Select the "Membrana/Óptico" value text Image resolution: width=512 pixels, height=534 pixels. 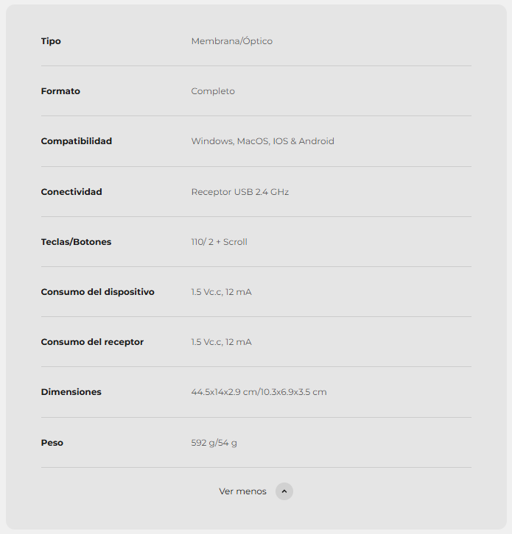[231, 41]
